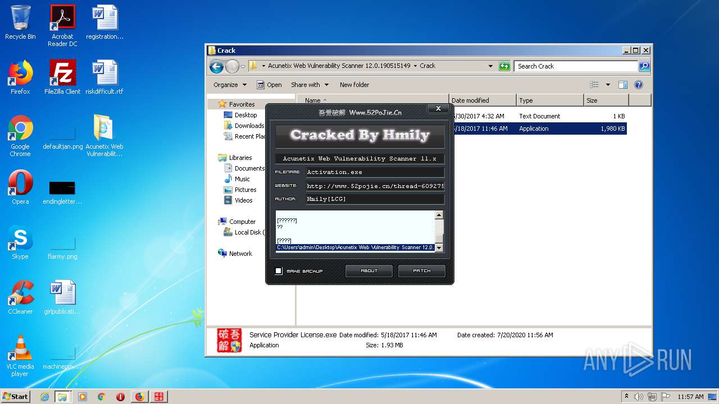Open FileZilla Client shortcut

62,77
